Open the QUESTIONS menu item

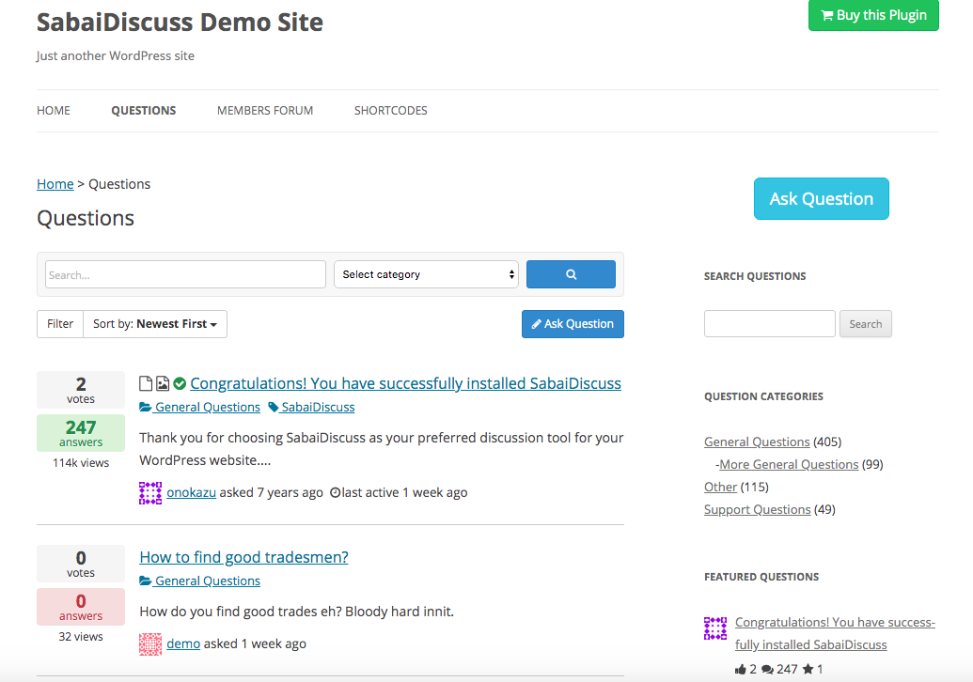pos(144,110)
